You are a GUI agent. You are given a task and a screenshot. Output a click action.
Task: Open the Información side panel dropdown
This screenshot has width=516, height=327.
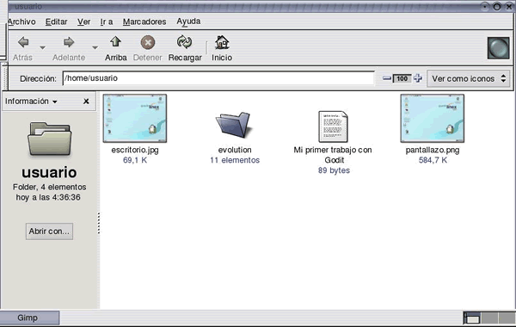[x=31, y=101]
